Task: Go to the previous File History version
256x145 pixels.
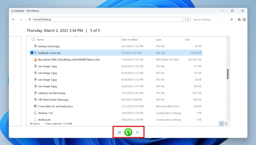Action: (x=119, y=132)
